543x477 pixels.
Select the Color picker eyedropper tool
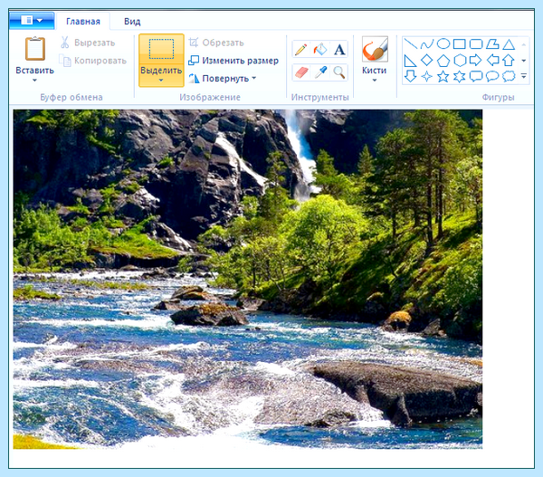(x=320, y=72)
